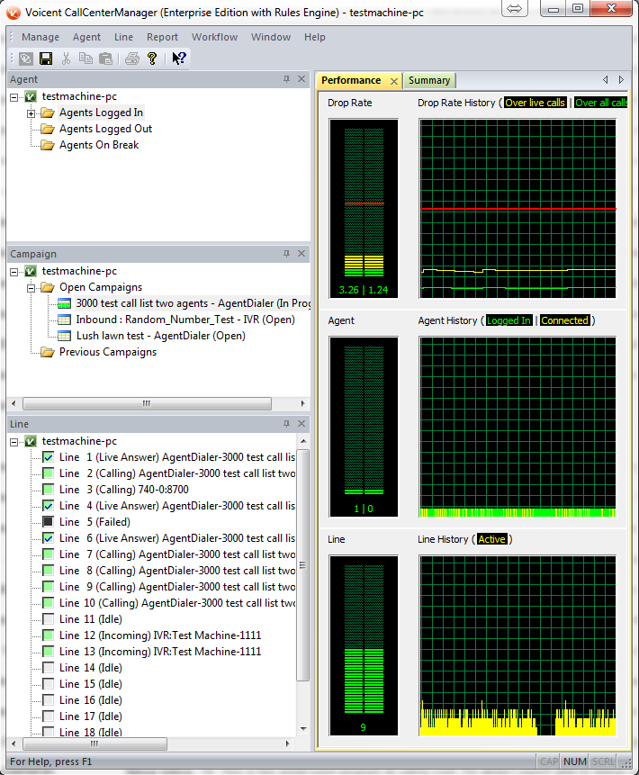This screenshot has width=639, height=775.
Task: Switch to the Summary tab
Action: click(429, 81)
